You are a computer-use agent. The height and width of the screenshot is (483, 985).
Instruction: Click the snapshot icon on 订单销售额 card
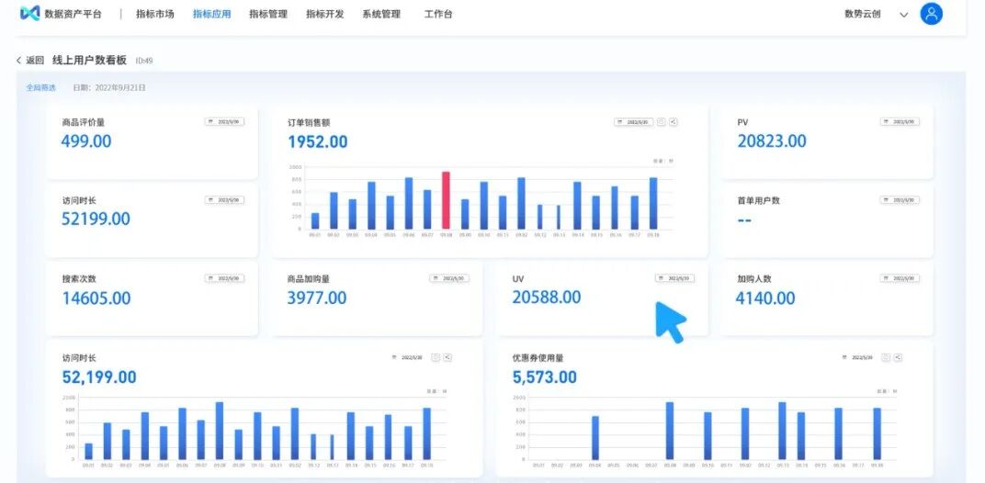[x=661, y=122]
